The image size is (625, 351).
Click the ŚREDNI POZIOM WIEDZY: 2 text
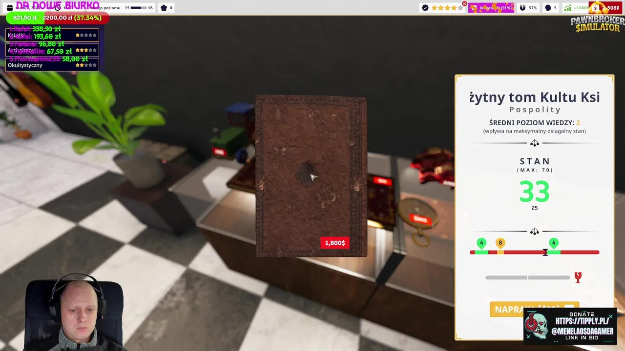pyautogui.click(x=535, y=123)
